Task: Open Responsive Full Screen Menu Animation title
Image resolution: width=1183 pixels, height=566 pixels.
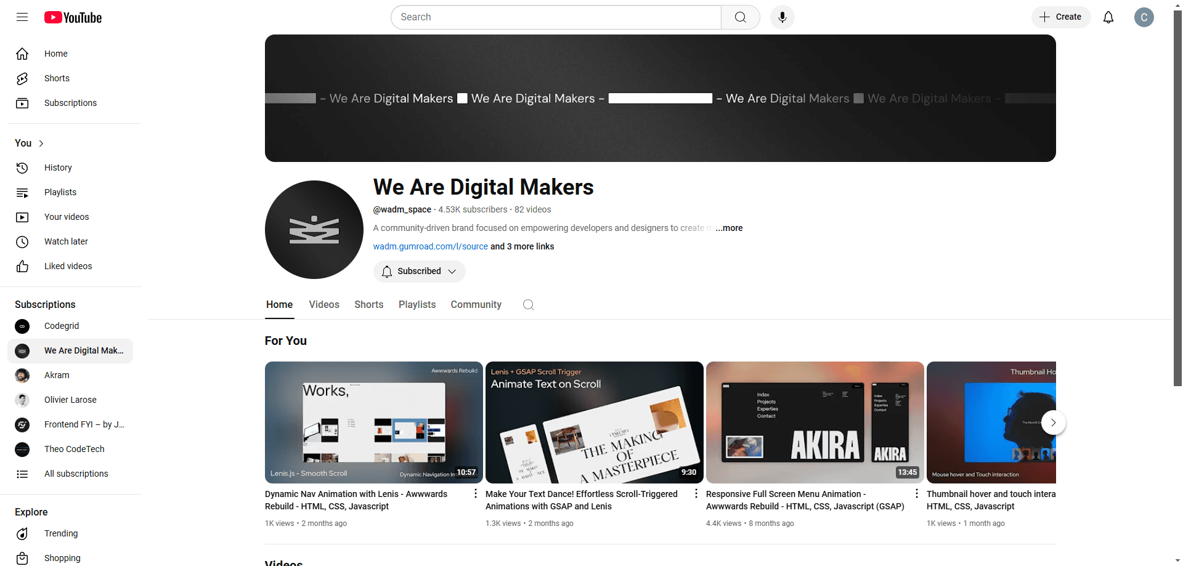Action: coord(805,500)
